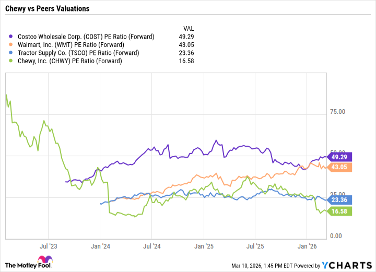Click the orange Walmart legend dot
The height and width of the screenshot is (272, 376).
[x=12, y=45]
